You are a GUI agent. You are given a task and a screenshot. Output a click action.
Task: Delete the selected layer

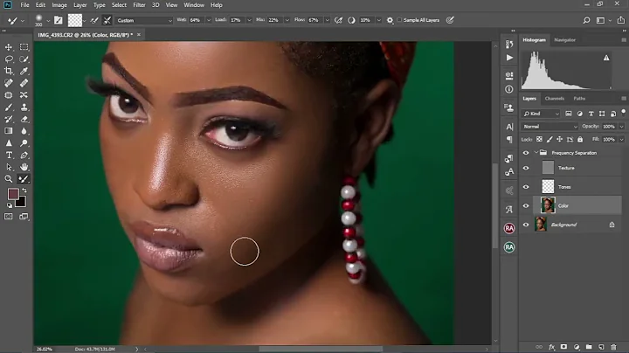[613, 347]
